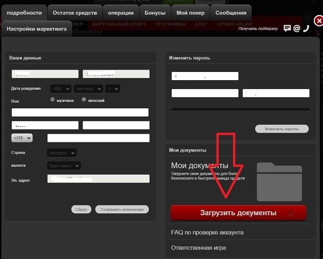Click the phone support icon
Image resolution: width=323 pixels, height=259 pixels.
click(306, 29)
